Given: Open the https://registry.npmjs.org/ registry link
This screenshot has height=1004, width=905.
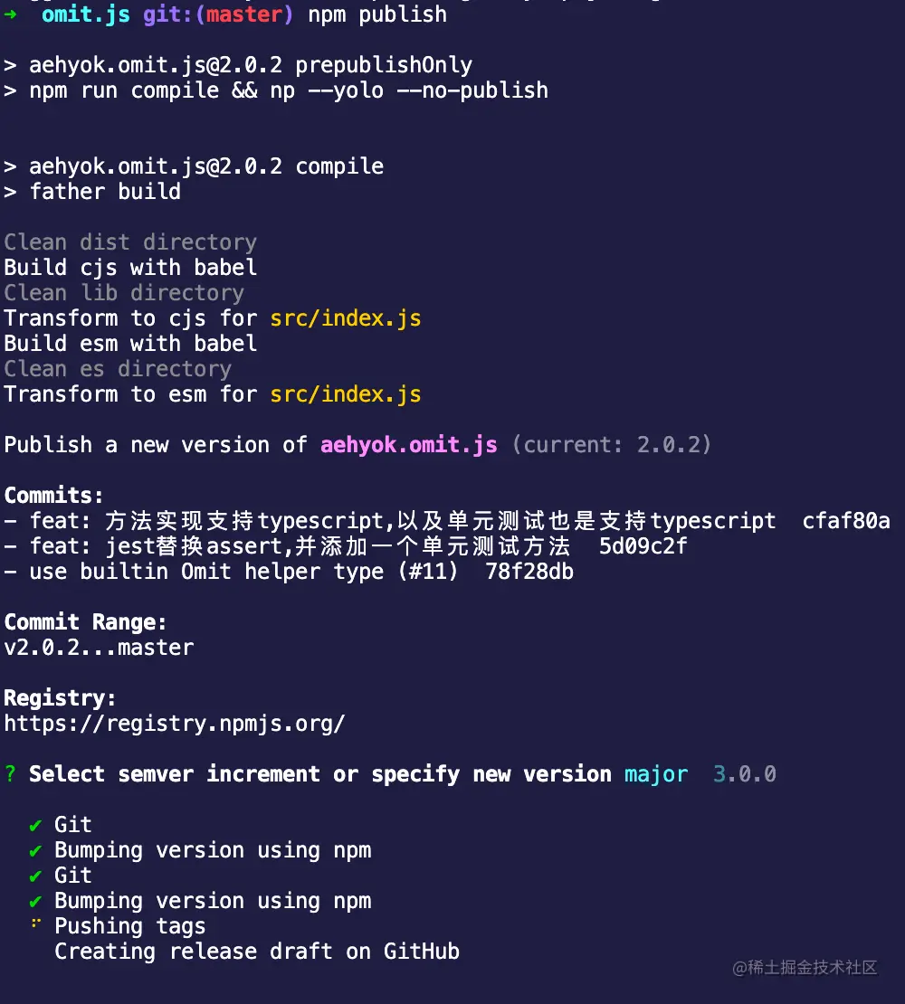Looking at the screenshot, I should tap(174, 725).
